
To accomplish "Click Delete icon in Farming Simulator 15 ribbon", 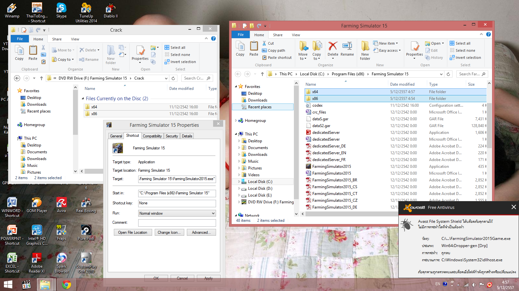I will (x=333, y=49).
